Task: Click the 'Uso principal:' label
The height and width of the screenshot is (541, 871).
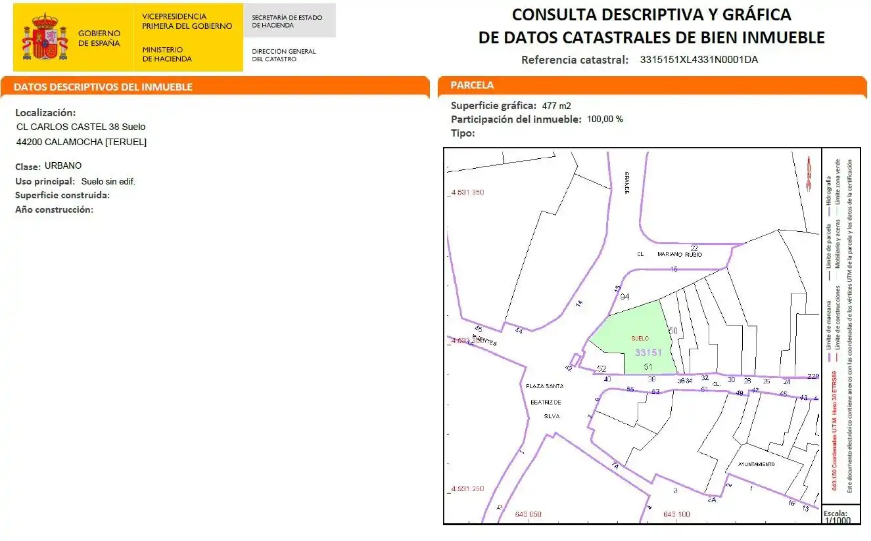Action: coord(45,181)
